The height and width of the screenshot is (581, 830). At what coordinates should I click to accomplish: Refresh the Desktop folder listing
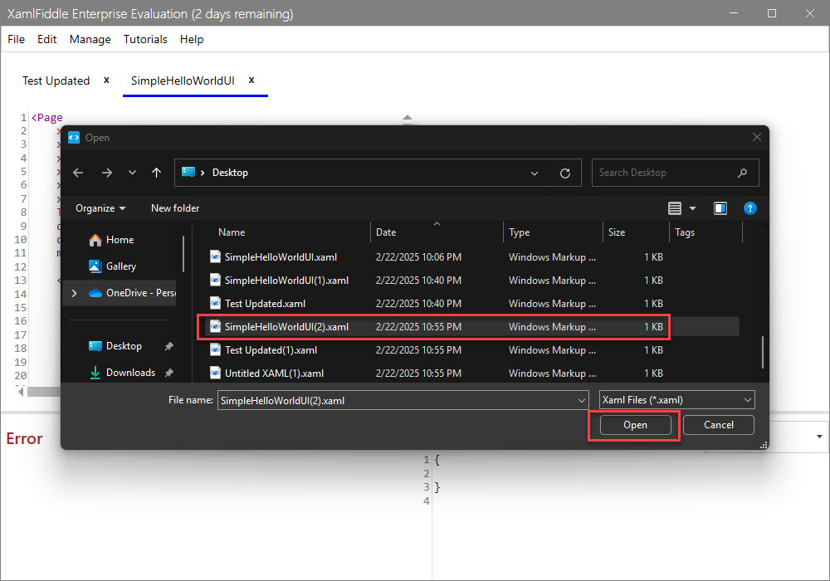coord(565,173)
